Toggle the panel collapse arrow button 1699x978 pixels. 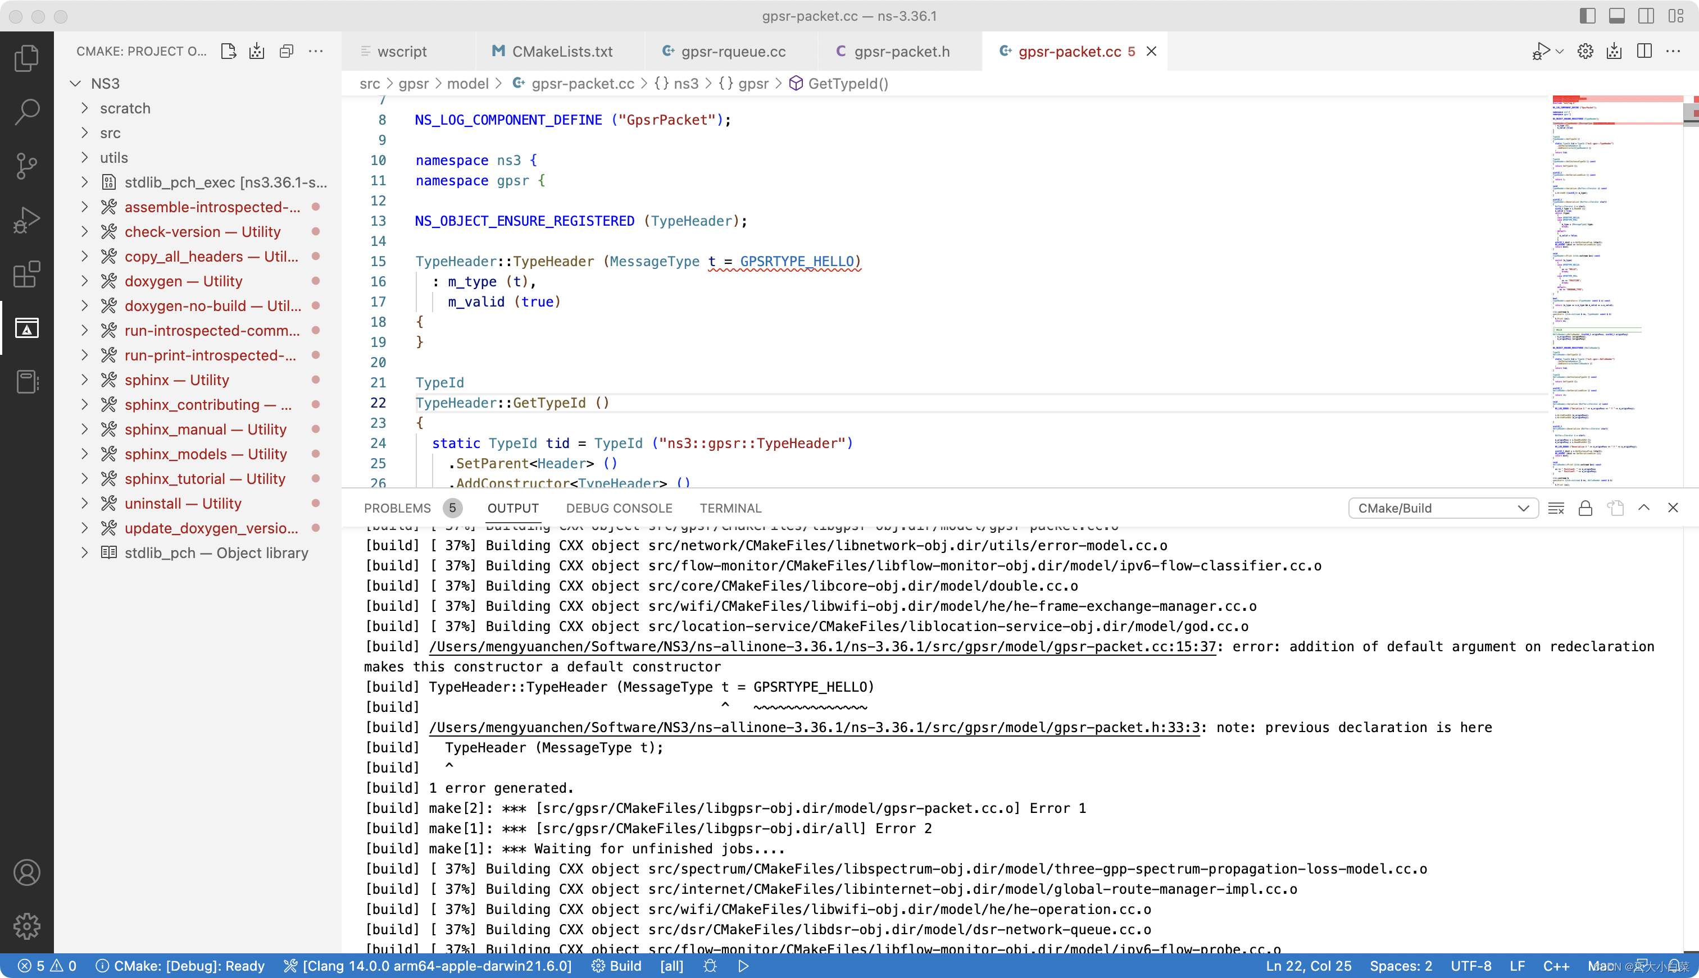click(x=1645, y=507)
